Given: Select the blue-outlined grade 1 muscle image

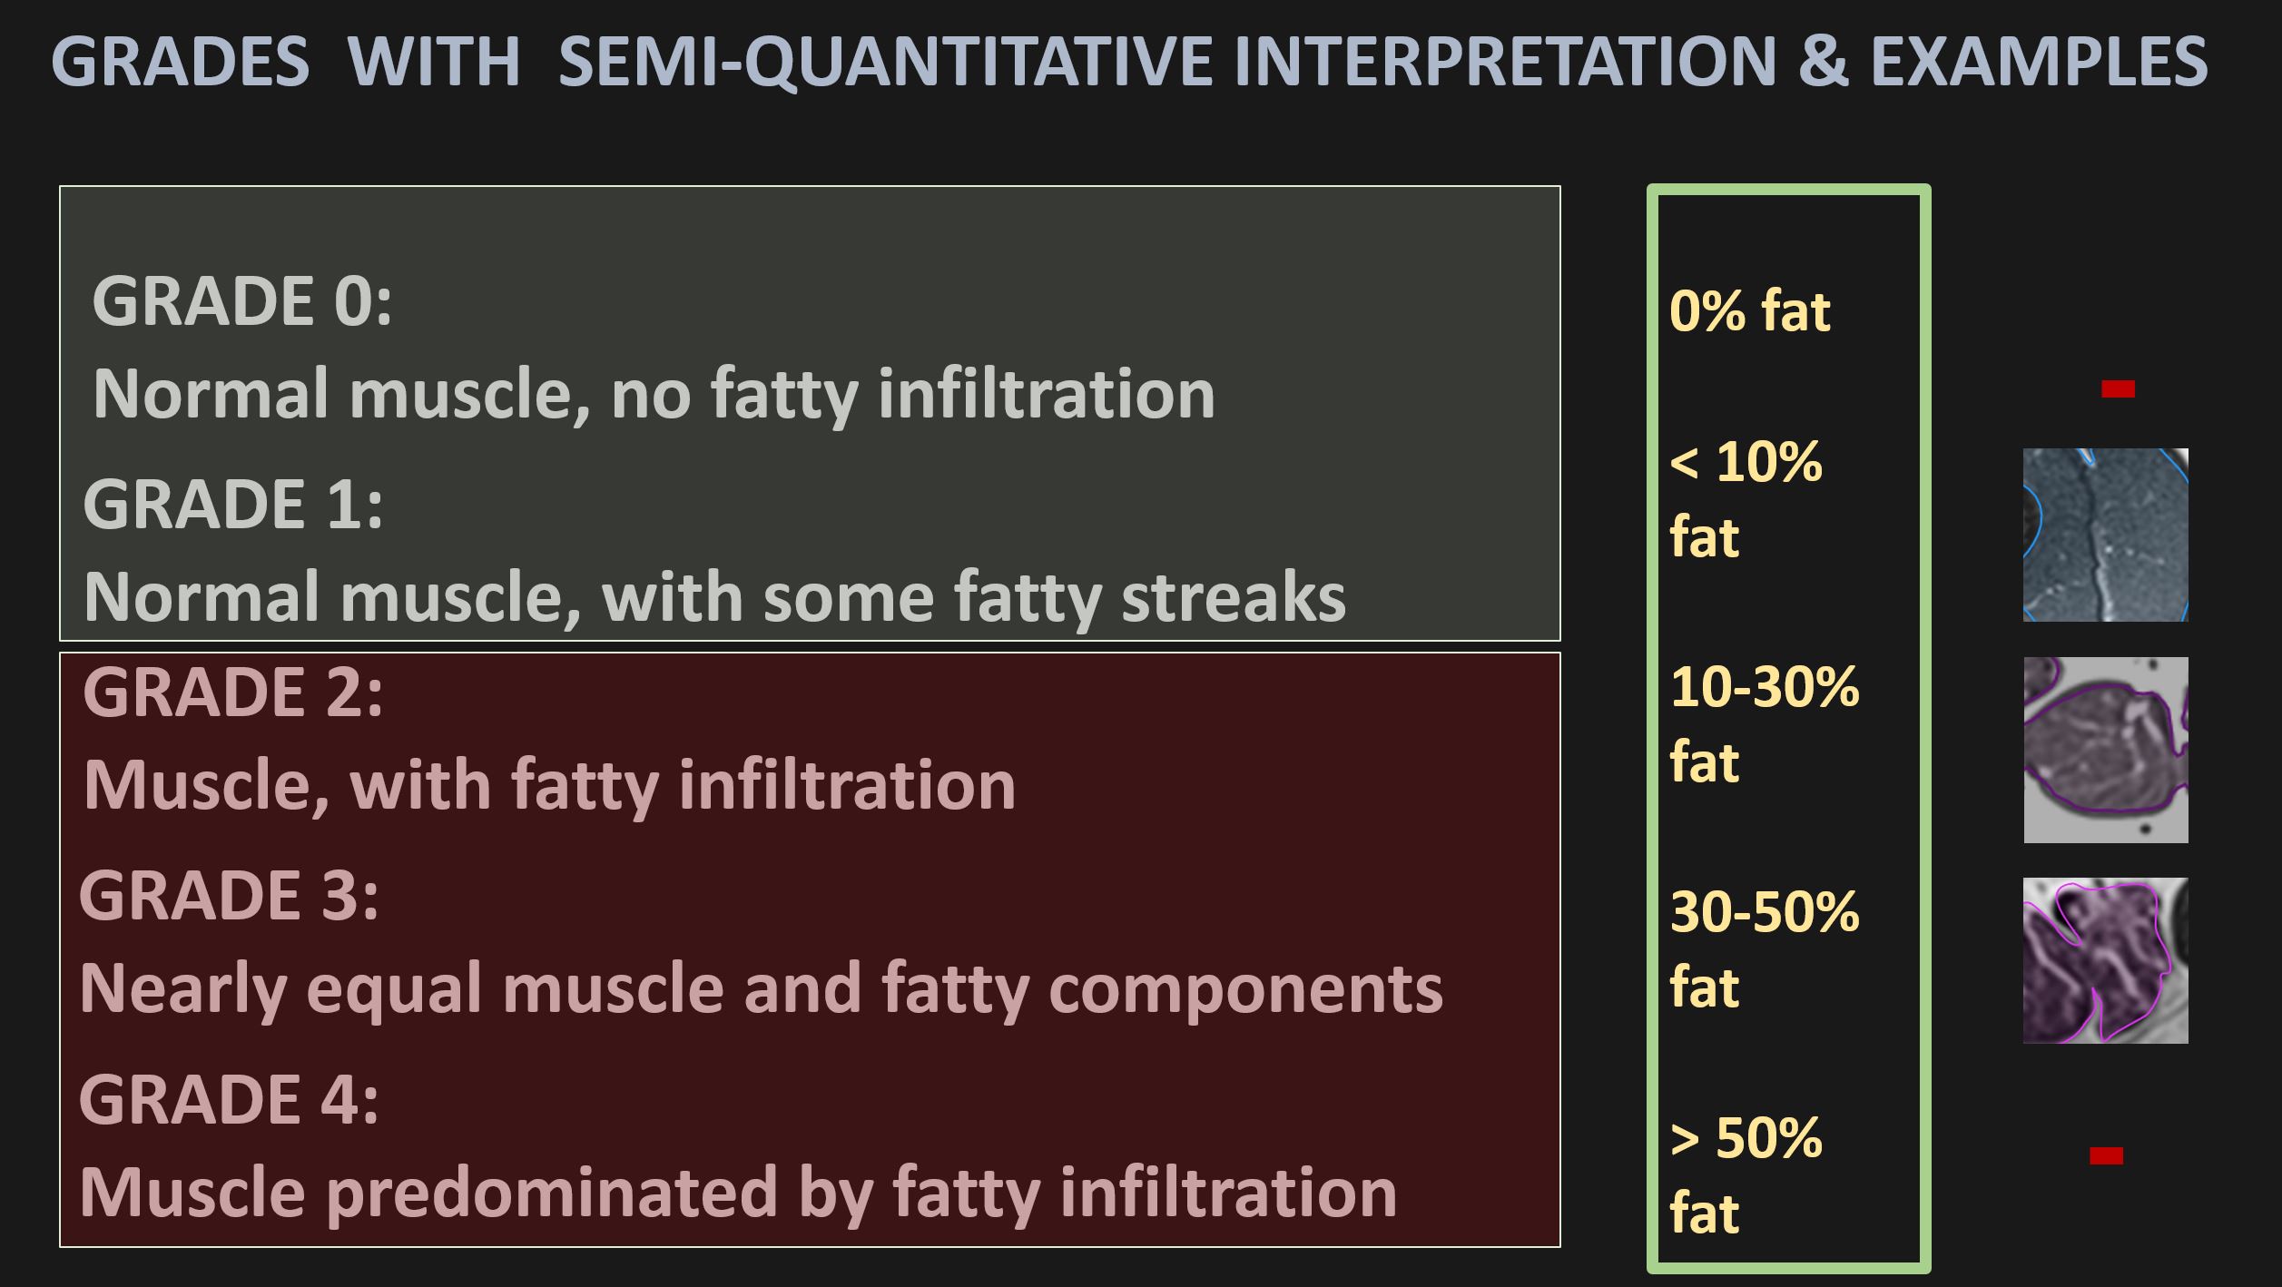Looking at the screenshot, I should [2105, 535].
